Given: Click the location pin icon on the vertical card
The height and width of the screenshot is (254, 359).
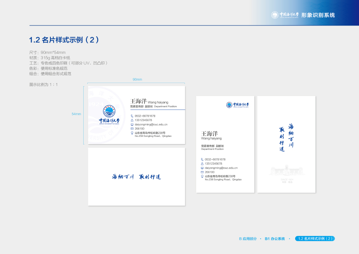Looking at the screenshot, I should coord(202,176).
